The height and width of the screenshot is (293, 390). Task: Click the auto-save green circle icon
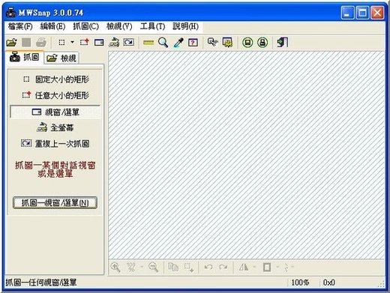247,43
